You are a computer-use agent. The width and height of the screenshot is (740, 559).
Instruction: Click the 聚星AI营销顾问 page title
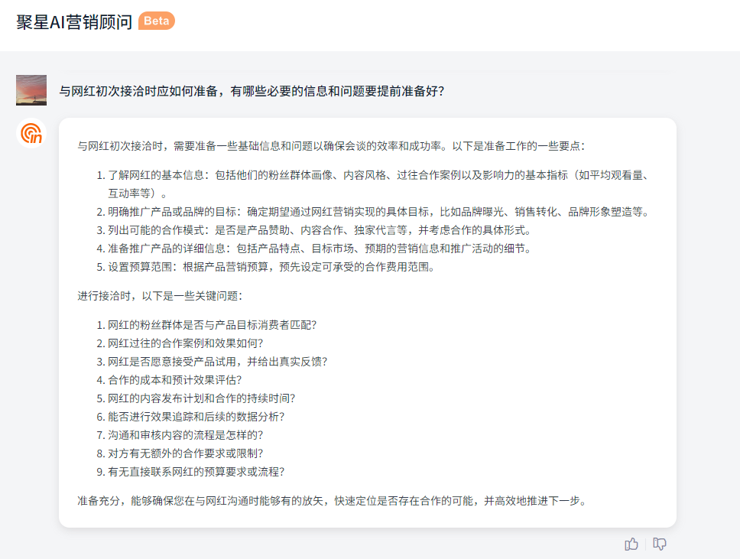pos(74,22)
